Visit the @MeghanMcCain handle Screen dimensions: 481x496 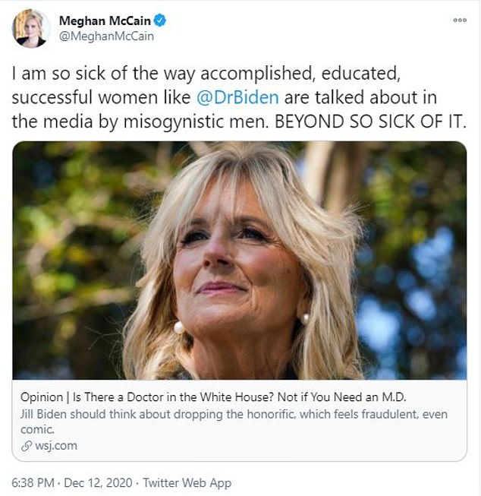pos(95,36)
